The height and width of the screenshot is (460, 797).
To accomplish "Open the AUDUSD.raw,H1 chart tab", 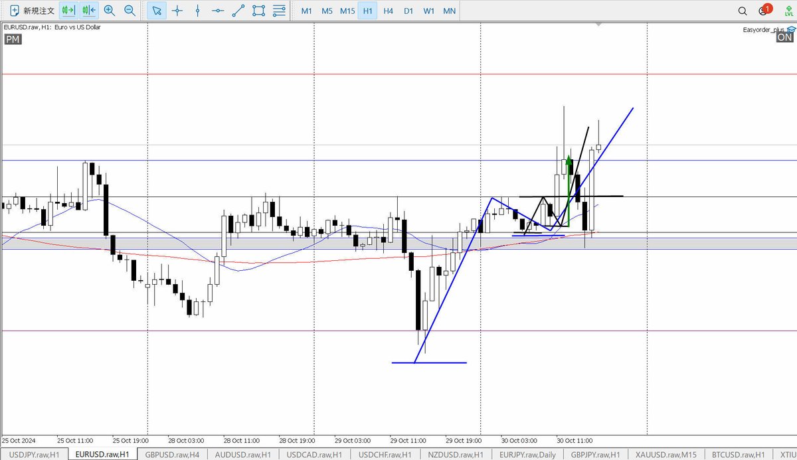I will [x=243, y=454].
